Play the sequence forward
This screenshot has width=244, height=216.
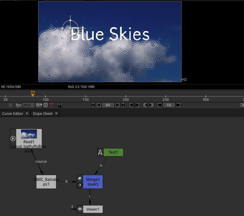[x=117, y=105]
